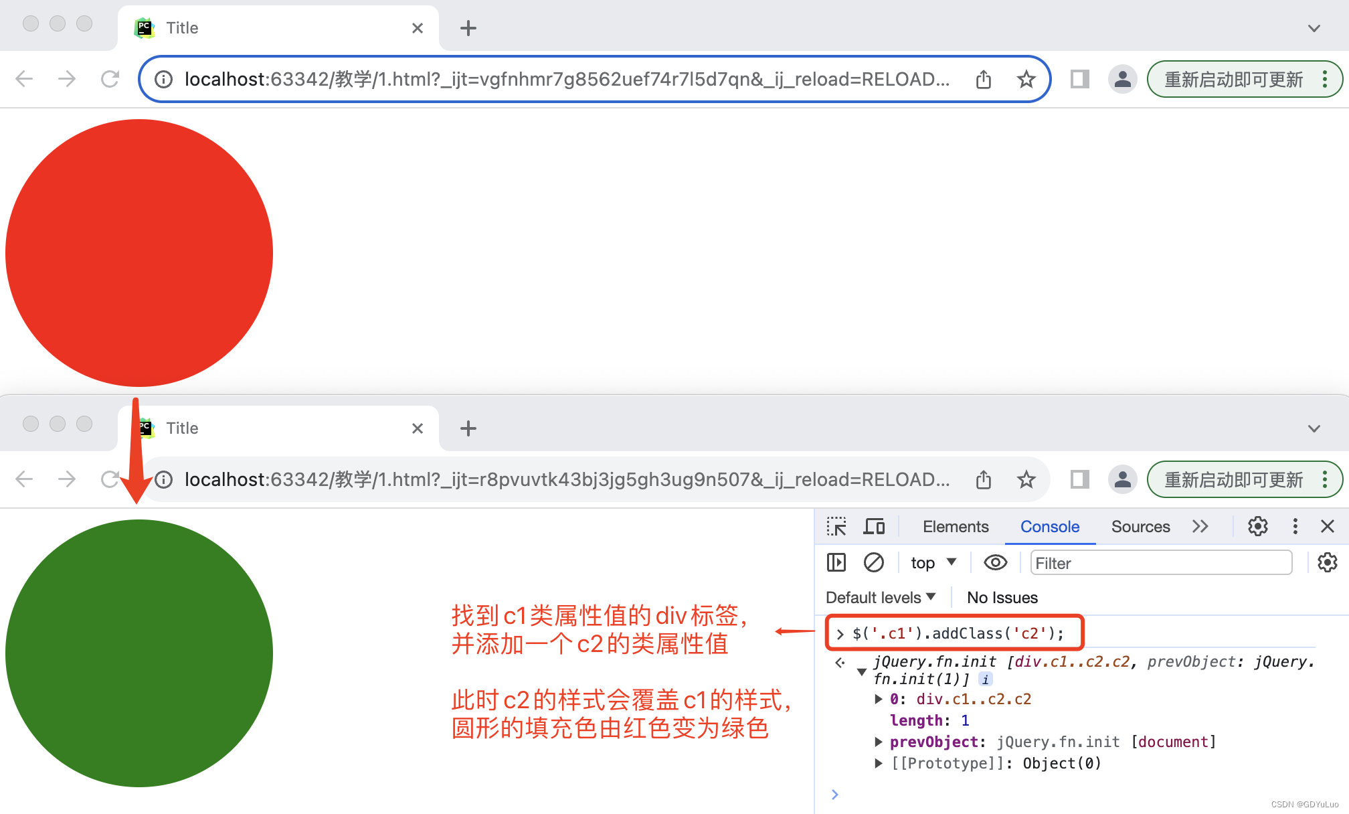Switch to the Elements tab

[x=955, y=527]
